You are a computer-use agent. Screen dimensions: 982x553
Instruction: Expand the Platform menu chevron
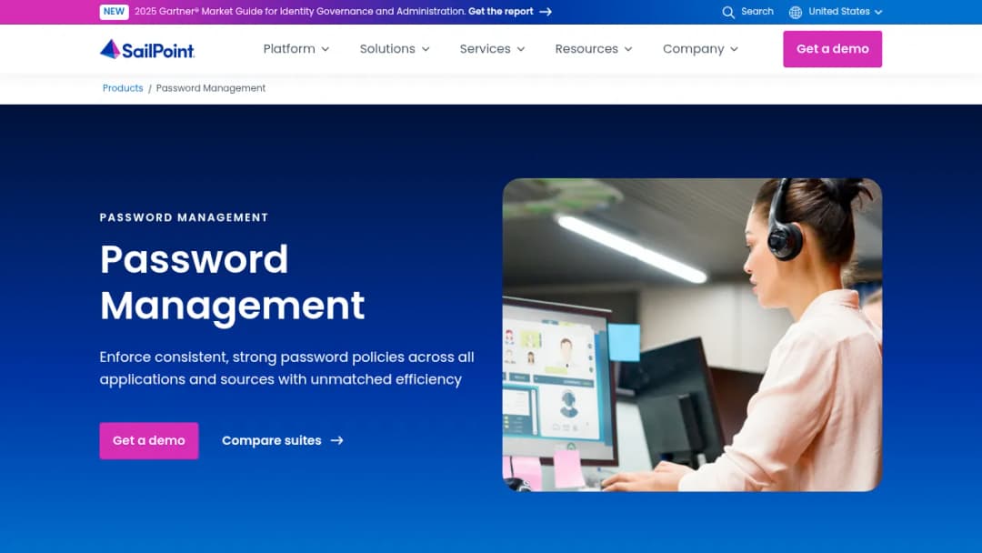pos(325,49)
